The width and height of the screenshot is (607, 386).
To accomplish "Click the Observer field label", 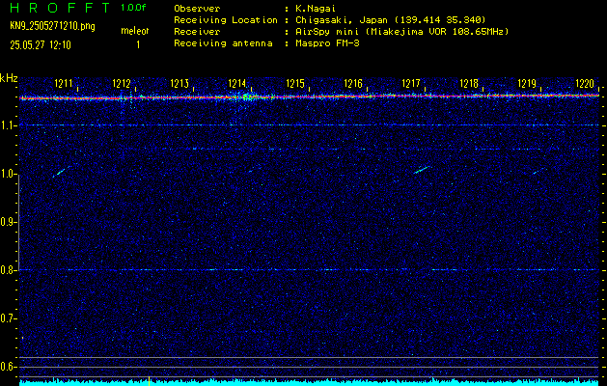I will coord(197,8).
